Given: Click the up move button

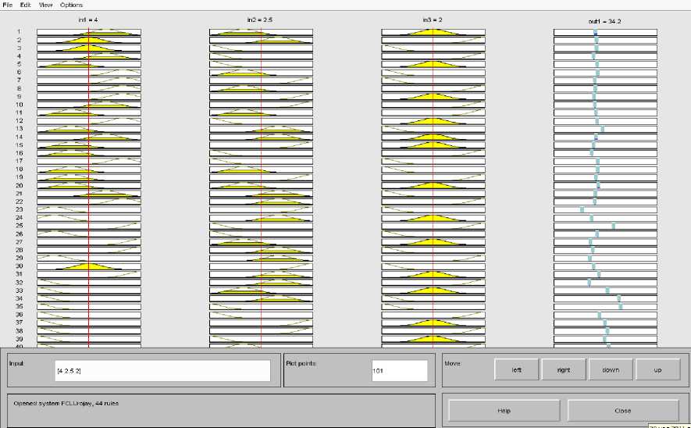Looking at the screenshot, I should coord(658,369).
